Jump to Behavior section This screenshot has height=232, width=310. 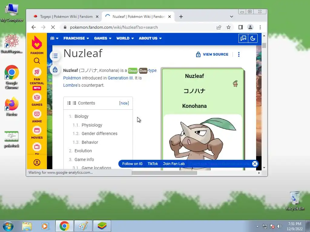pos(90,142)
